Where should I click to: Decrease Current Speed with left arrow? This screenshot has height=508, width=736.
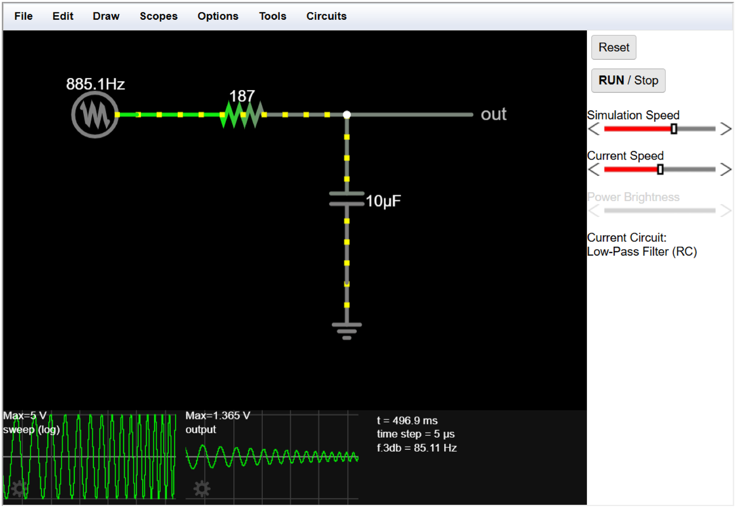tap(594, 170)
